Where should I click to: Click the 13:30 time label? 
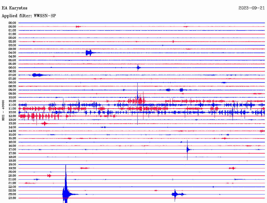[12, 123]
